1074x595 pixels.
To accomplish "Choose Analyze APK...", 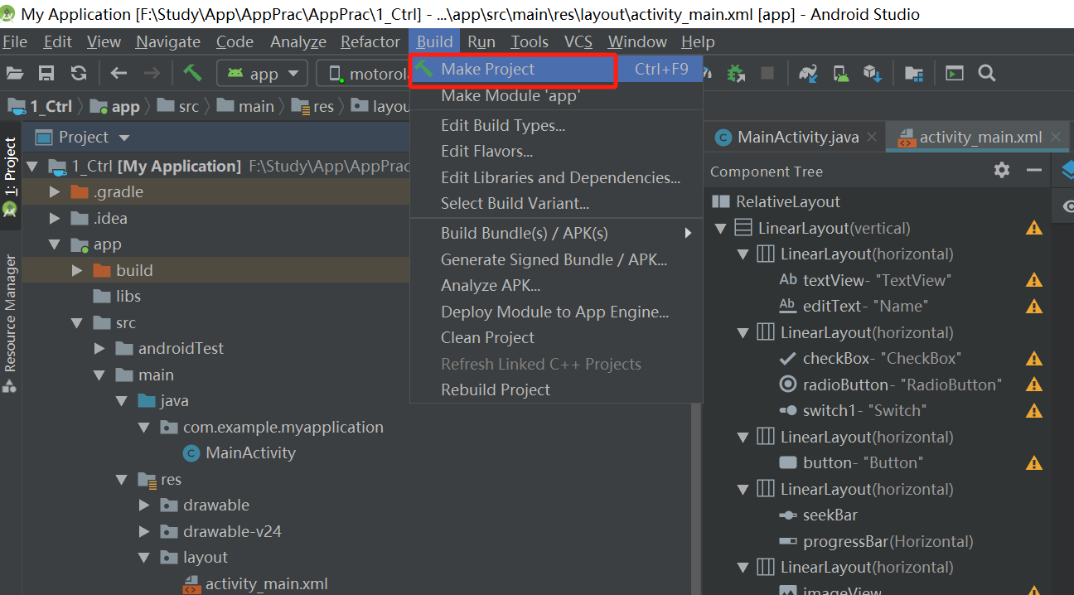I will click(556, 285).
